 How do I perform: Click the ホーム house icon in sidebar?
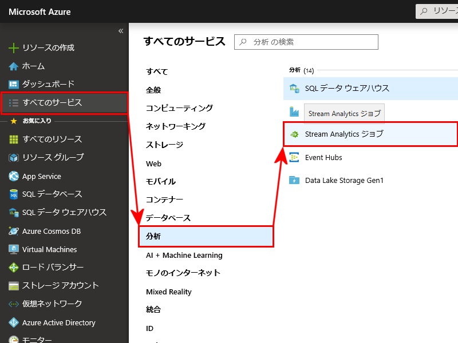(x=14, y=66)
